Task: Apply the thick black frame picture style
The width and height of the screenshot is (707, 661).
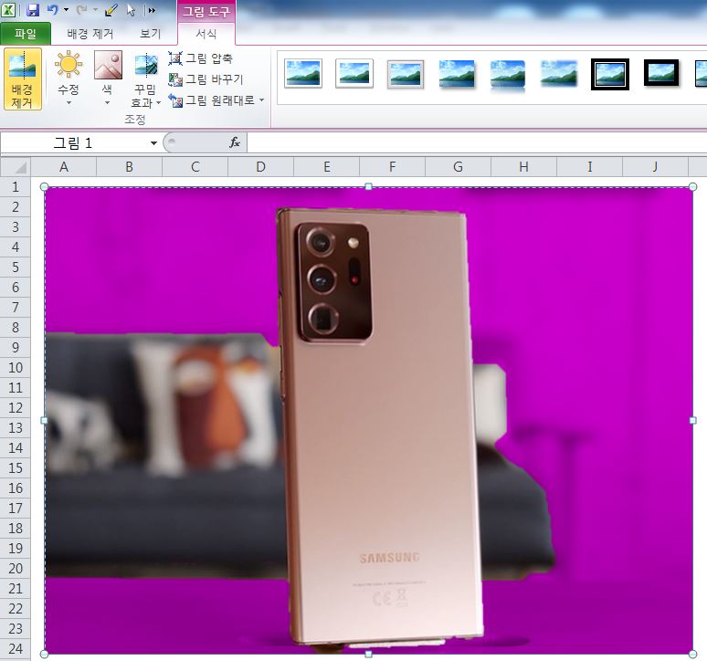Action: tap(661, 72)
